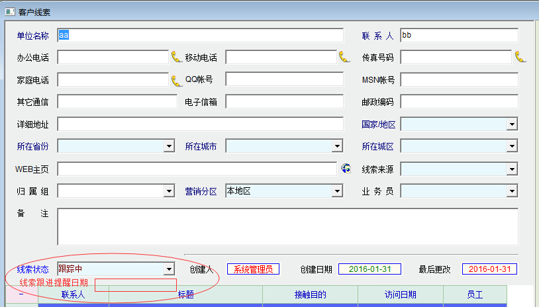This screenshot has width=539, height=307.
Task: Open web browser icon beside WEB主页 field
Action: click(x=346, y=169)
